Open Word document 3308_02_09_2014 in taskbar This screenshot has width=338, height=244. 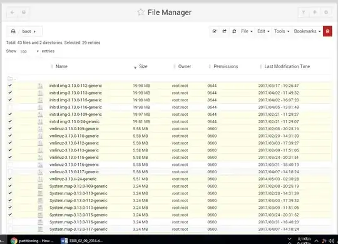click(82, 240)
